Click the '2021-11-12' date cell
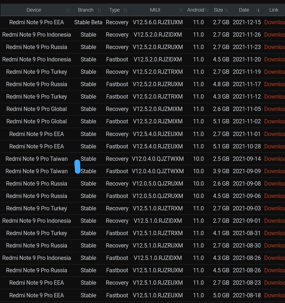 (247, 96)
